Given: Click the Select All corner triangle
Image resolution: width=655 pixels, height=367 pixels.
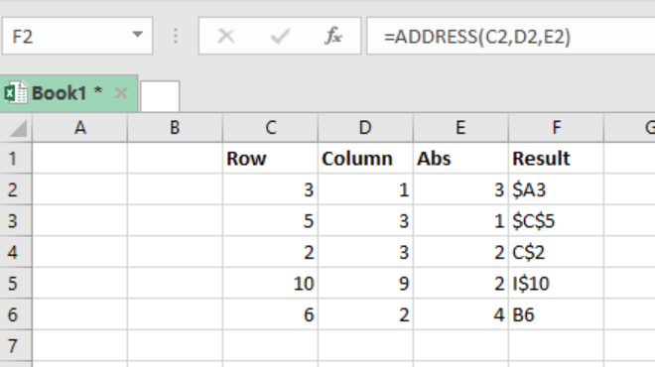Looking at the screenshot, I should pyautogui.click(x=16, y=128).
